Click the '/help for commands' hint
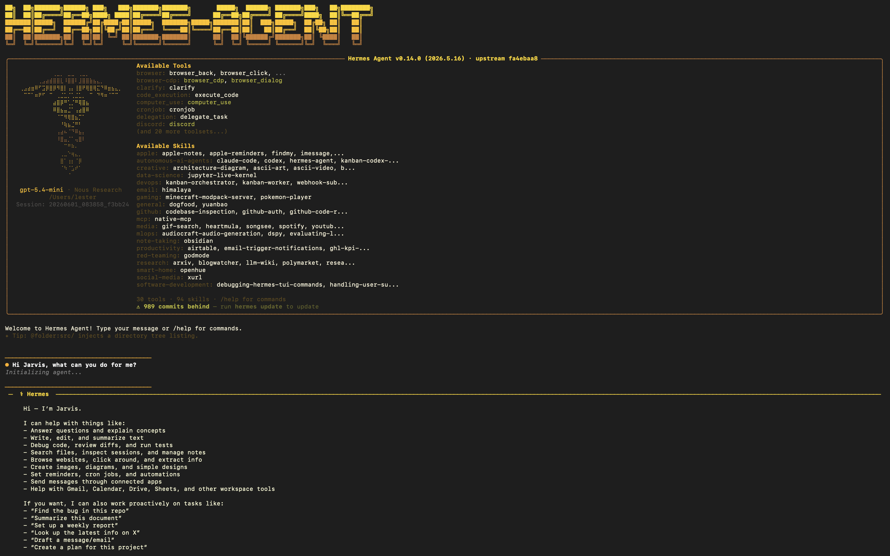 tap(253, 299)
